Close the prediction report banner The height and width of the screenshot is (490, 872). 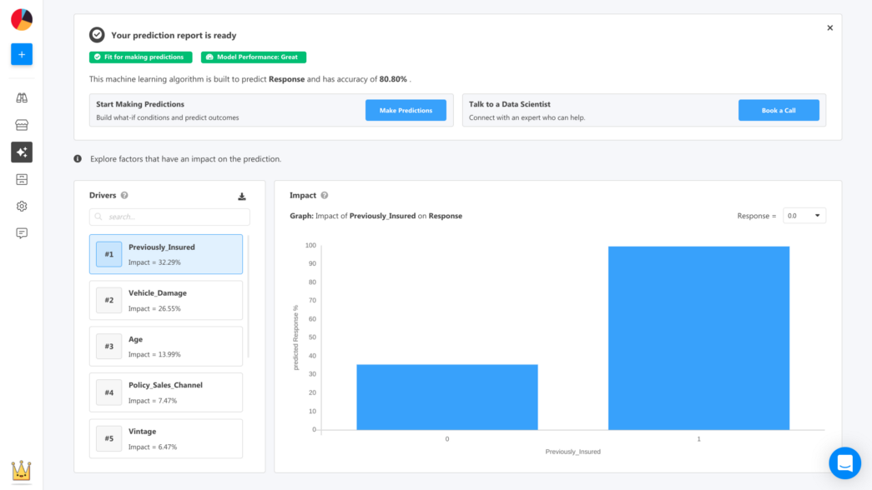pos(829,27)
